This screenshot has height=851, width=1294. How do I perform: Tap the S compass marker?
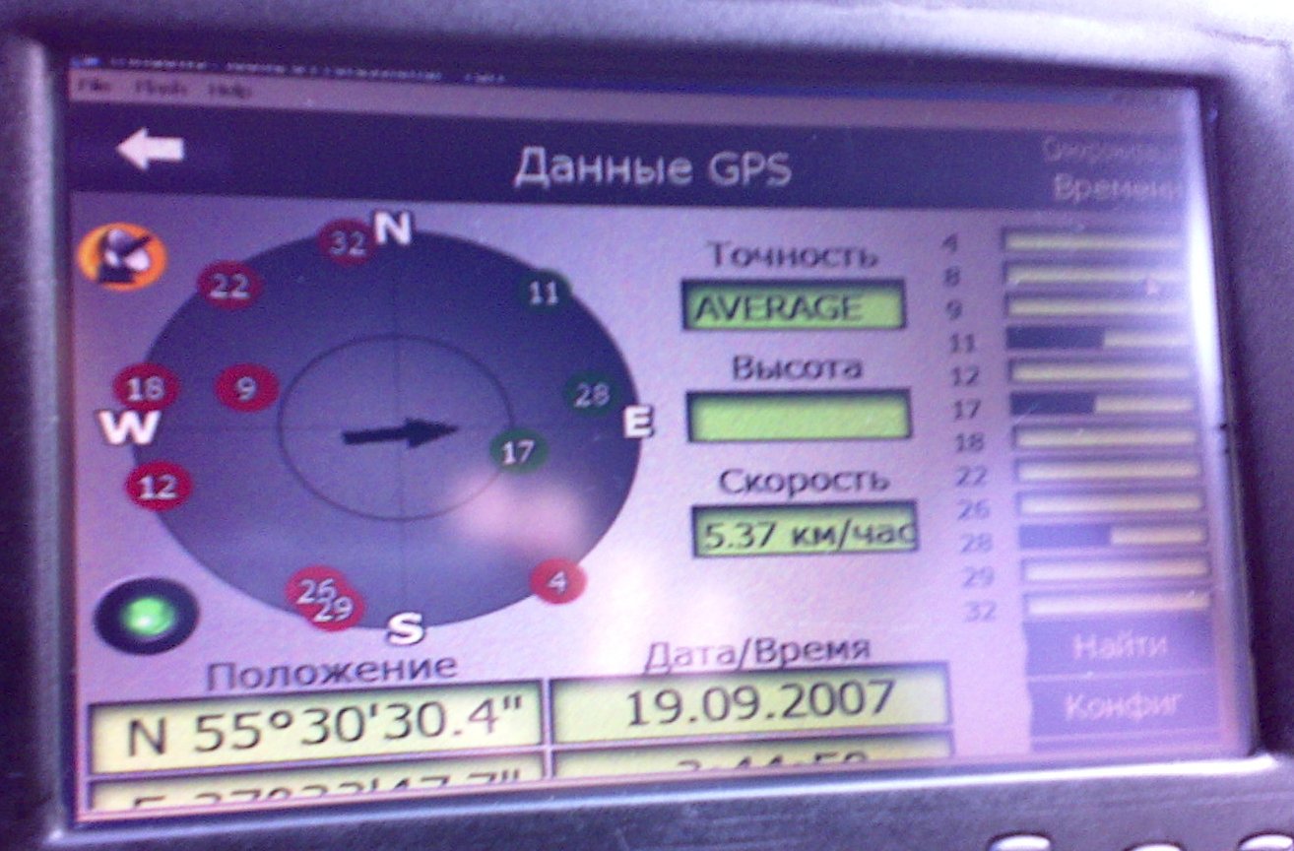(404, 627)
